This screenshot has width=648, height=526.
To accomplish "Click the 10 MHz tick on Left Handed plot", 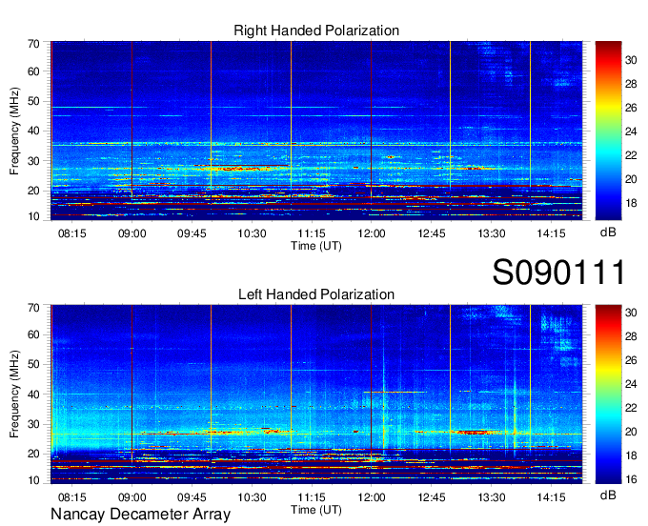I will 33,480.
